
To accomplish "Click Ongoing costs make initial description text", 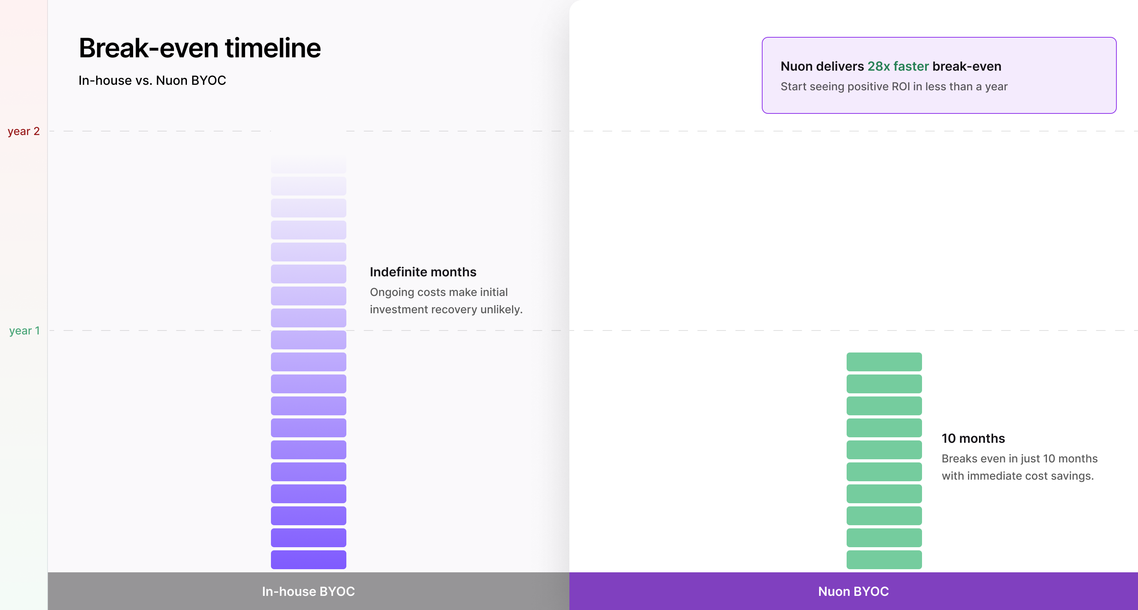I will tap(438, 292).
